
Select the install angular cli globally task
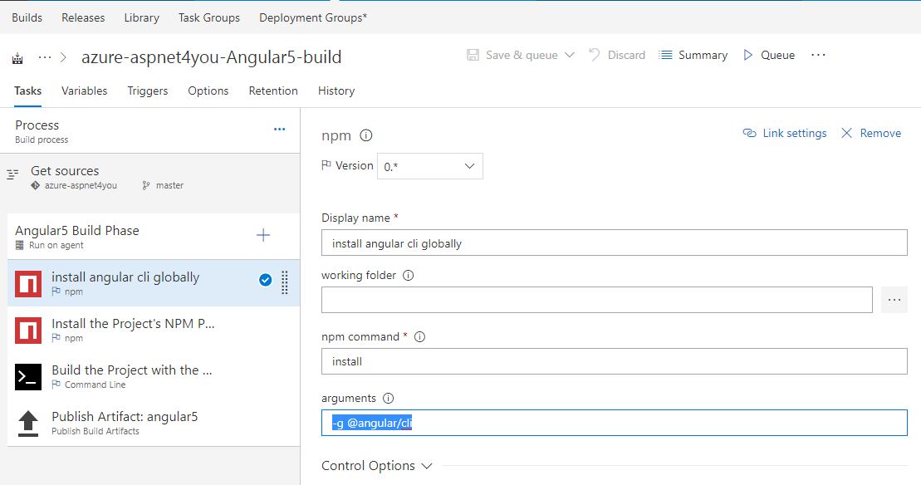(x=154, y=283)
